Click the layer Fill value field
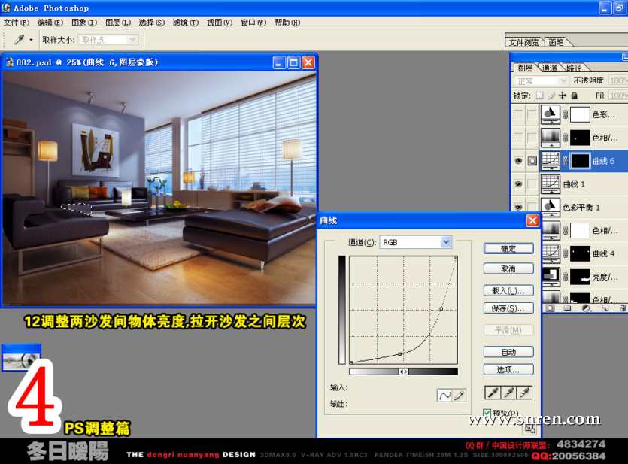This screenshot has height=464, width=628. click(618, 96)
